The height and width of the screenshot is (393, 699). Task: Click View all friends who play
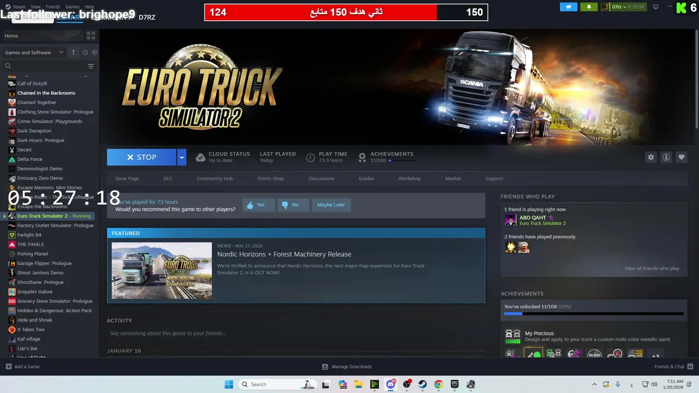(x=651, y=269)
